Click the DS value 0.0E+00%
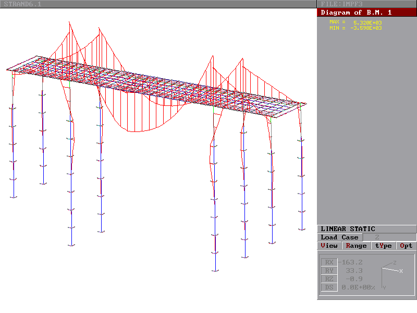The image size is (417, 313). tap(358, 287)
